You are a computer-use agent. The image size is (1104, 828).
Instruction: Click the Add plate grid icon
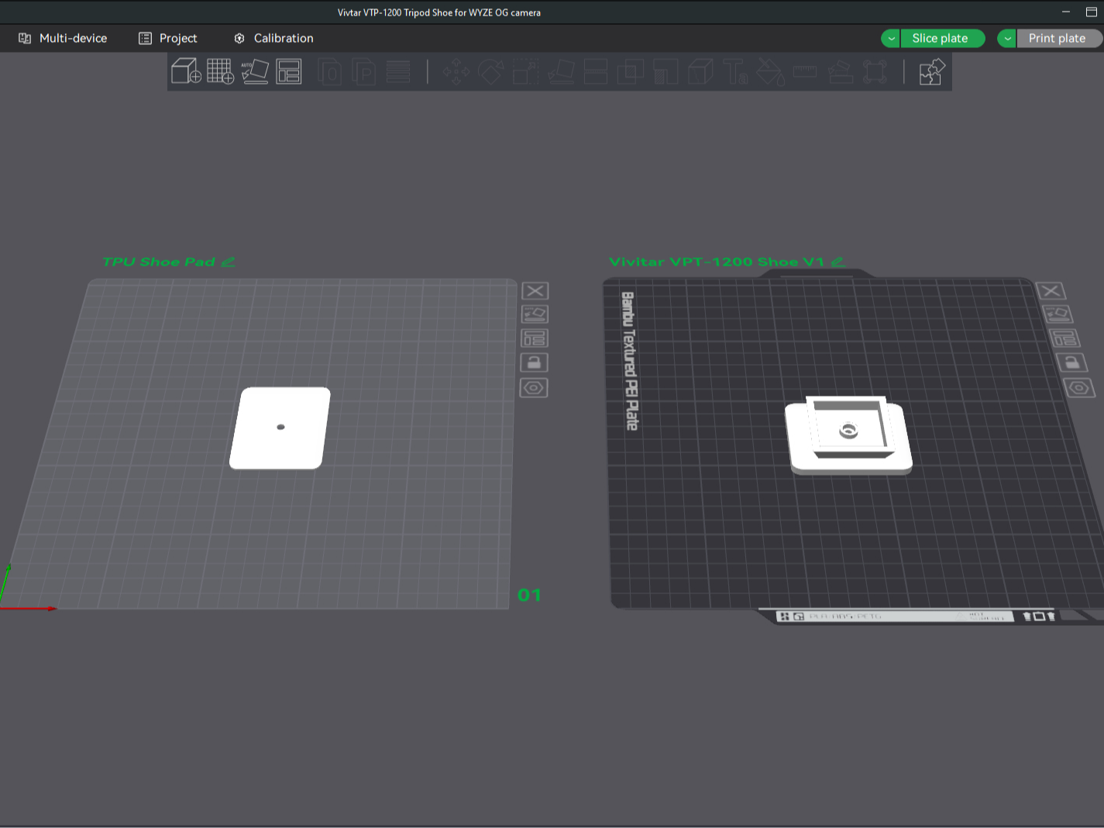220,72
